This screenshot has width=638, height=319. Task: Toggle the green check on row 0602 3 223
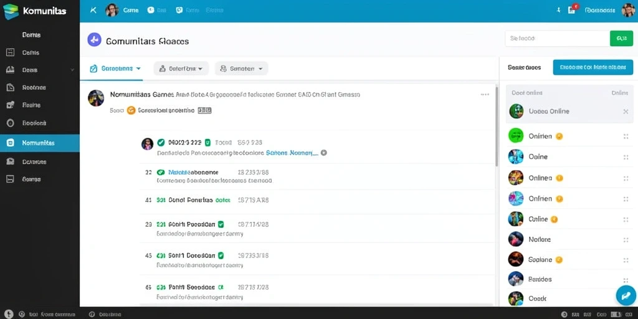(x=161, y=143)
